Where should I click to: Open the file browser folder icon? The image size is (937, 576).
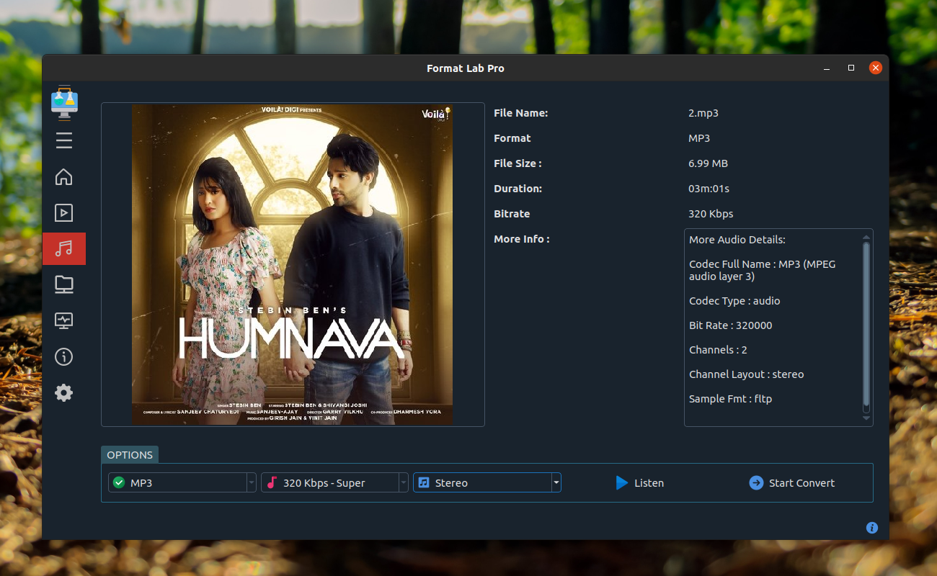coord(63,284)
